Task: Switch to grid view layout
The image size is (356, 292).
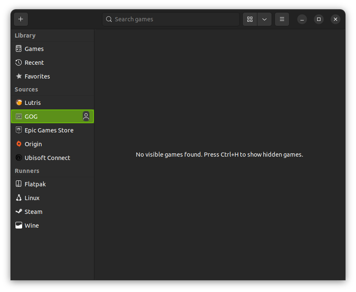Action: pos(250,19)
